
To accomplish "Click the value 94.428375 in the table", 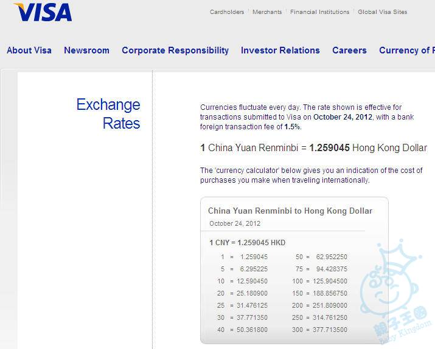I will click(332, 269).
